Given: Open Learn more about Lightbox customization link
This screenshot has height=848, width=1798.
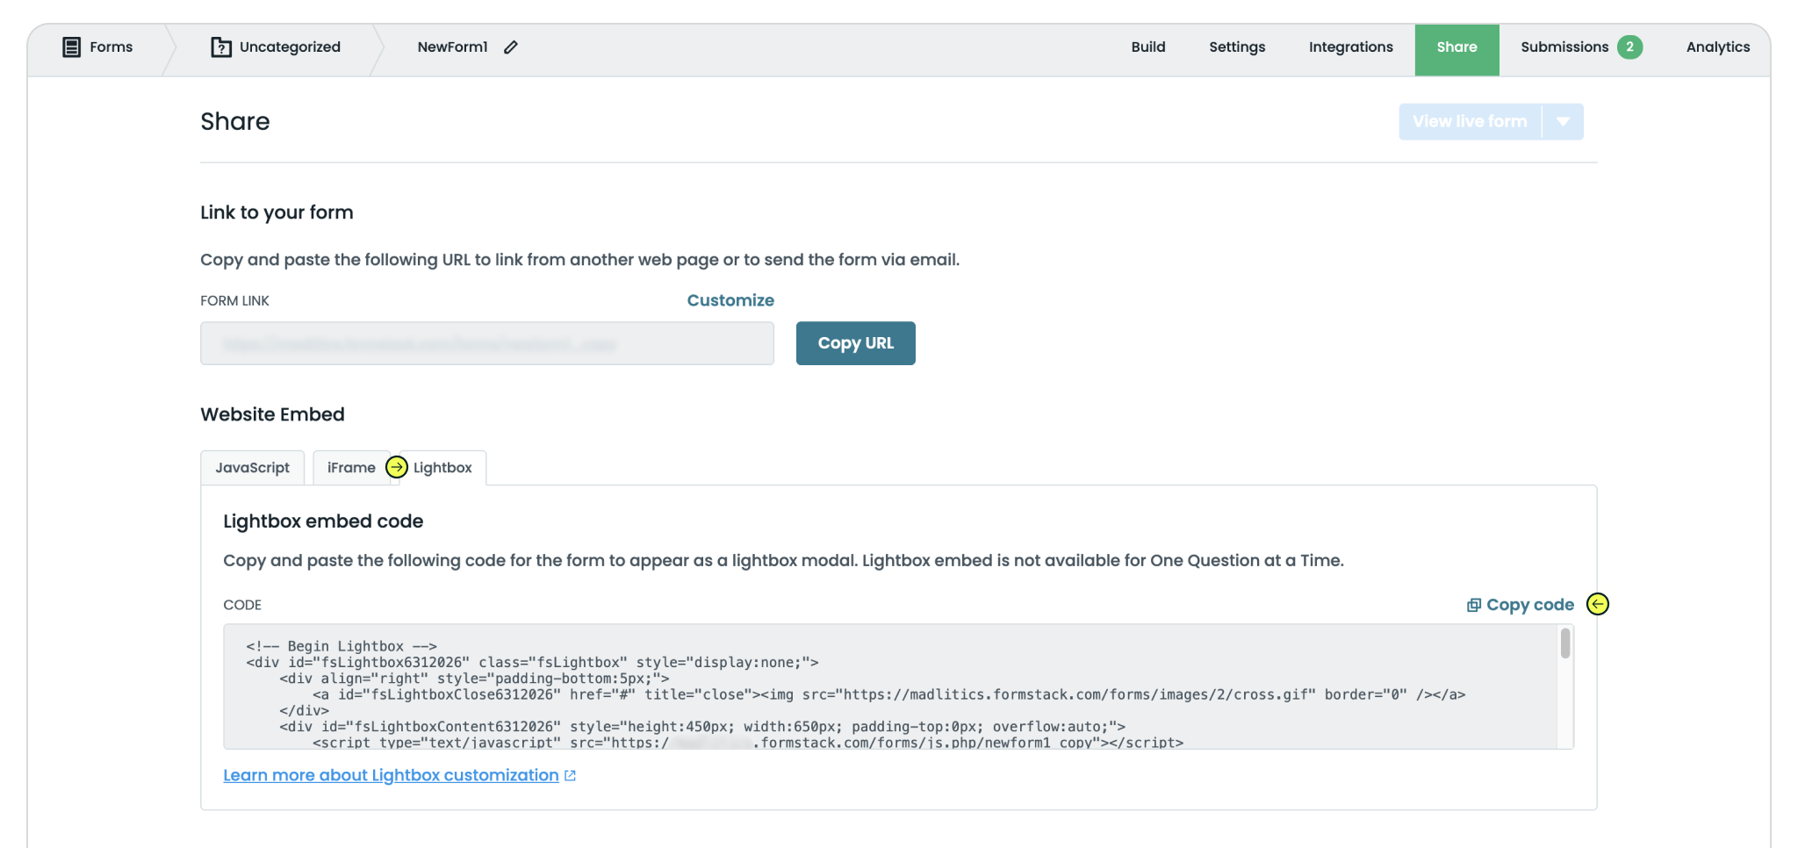Looking at the screenshot, I should (x=392, y=776).
